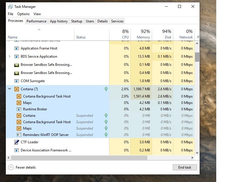
Task: Sort processes by CPU column header
Action: (120, 34)
